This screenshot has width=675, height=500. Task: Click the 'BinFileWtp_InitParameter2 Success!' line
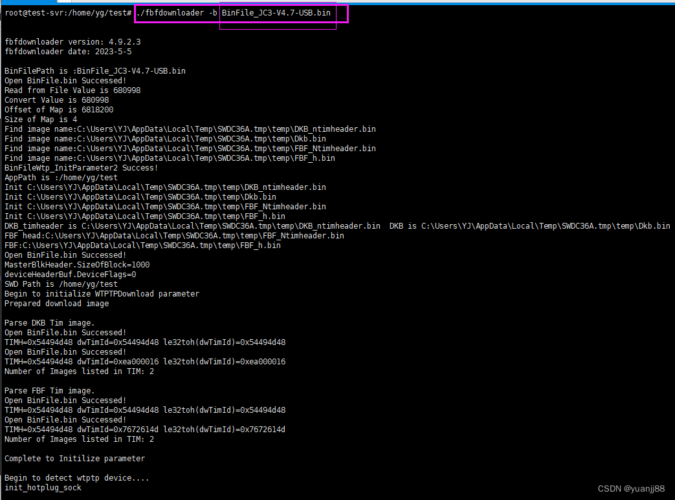pyautogui.click(x=81, y=168)
